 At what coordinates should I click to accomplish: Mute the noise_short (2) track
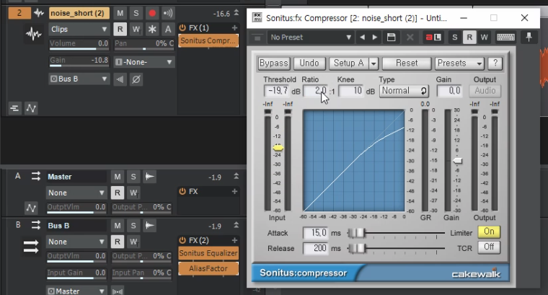[120, 13]
